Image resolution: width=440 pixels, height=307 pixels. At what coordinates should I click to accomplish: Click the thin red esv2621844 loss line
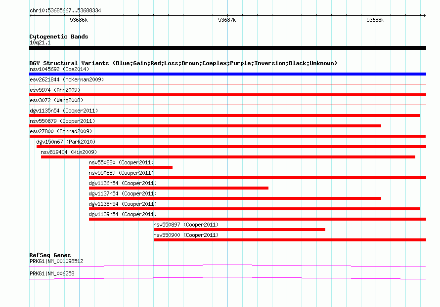click(227, 84)
